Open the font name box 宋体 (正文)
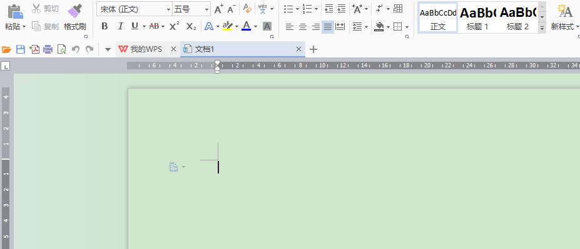Screen dimensions: 580x249 pos(135,9)
